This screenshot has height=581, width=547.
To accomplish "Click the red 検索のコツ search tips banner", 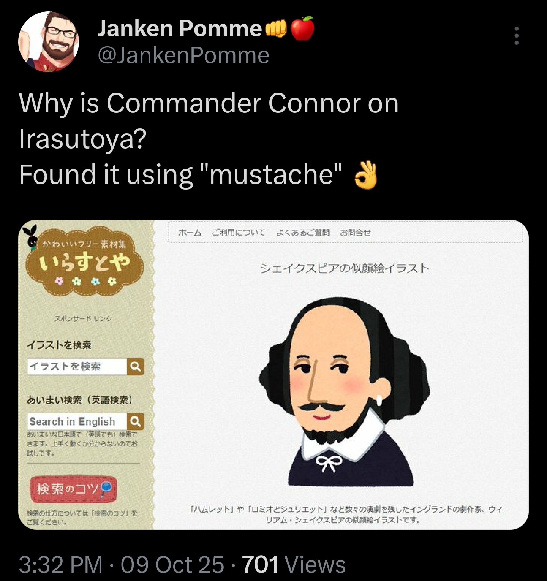I will [73, 489].
